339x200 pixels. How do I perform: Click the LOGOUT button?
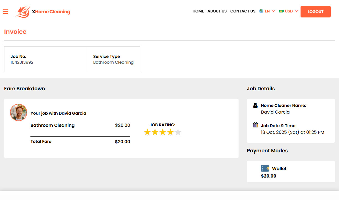tap(315, 12)
